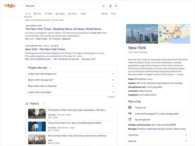195x146 pixels.
Task: Open Bill de Blasio mayor link
Action: click(140, 79)
